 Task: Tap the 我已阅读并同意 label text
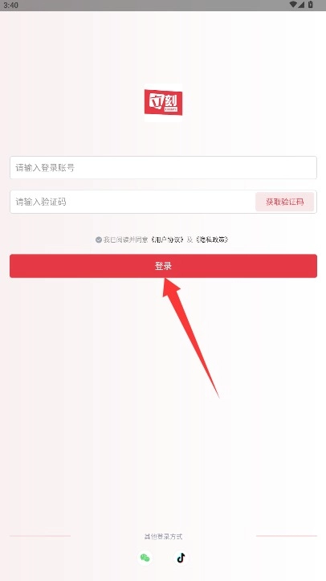tap(125, 239)
